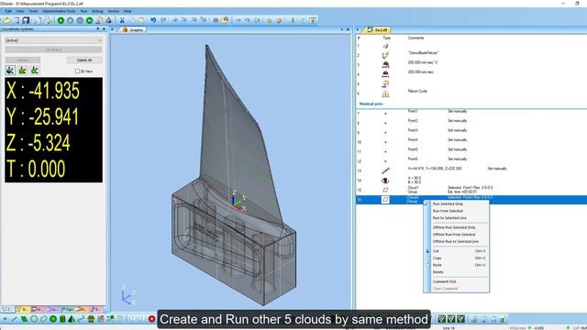Click the coordinate system icon on row 2
The image size is (587, 330).
(x=385, y=55)
